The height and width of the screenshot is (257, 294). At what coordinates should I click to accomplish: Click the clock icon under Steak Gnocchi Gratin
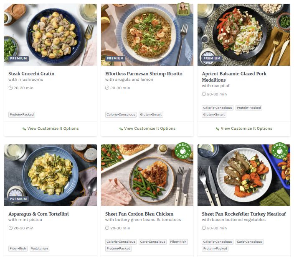click(x=10, y=88)
